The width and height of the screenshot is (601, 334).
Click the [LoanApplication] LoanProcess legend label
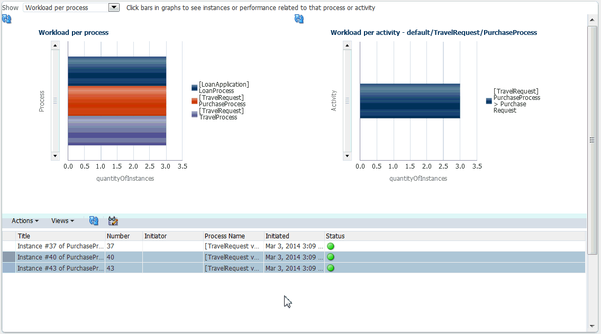[224, 88]
